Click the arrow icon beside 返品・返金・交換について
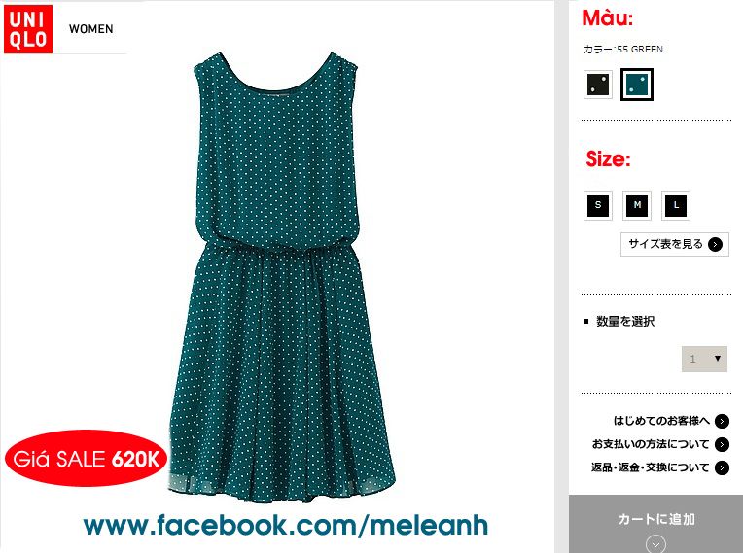The height and width of the screenshot is (553, 743). pos(723,467)
